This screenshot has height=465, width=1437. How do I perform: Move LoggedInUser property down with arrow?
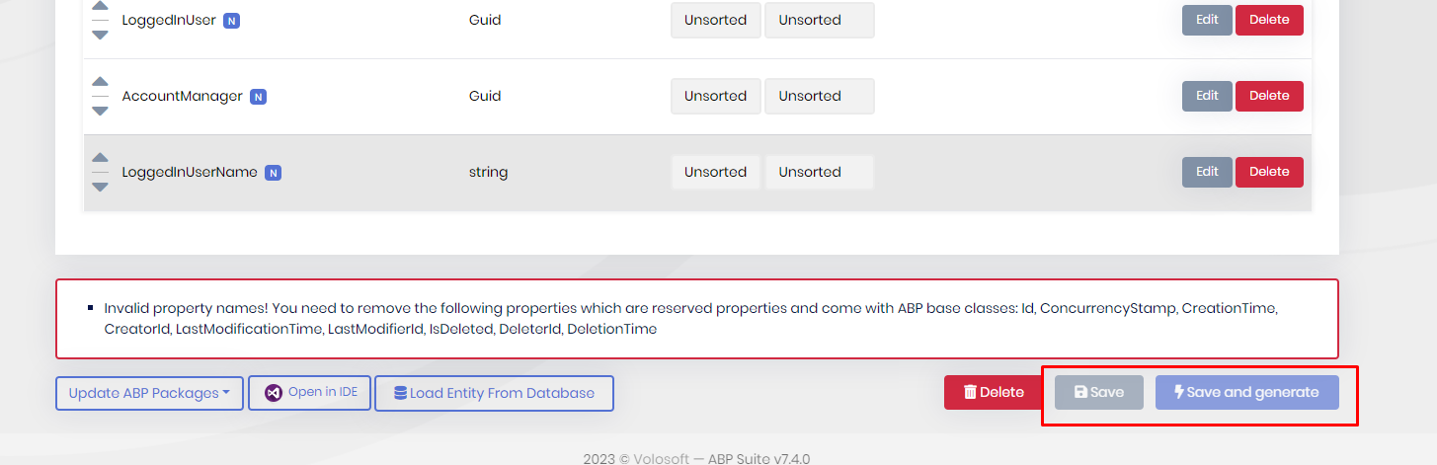click(x=100, y=35)
